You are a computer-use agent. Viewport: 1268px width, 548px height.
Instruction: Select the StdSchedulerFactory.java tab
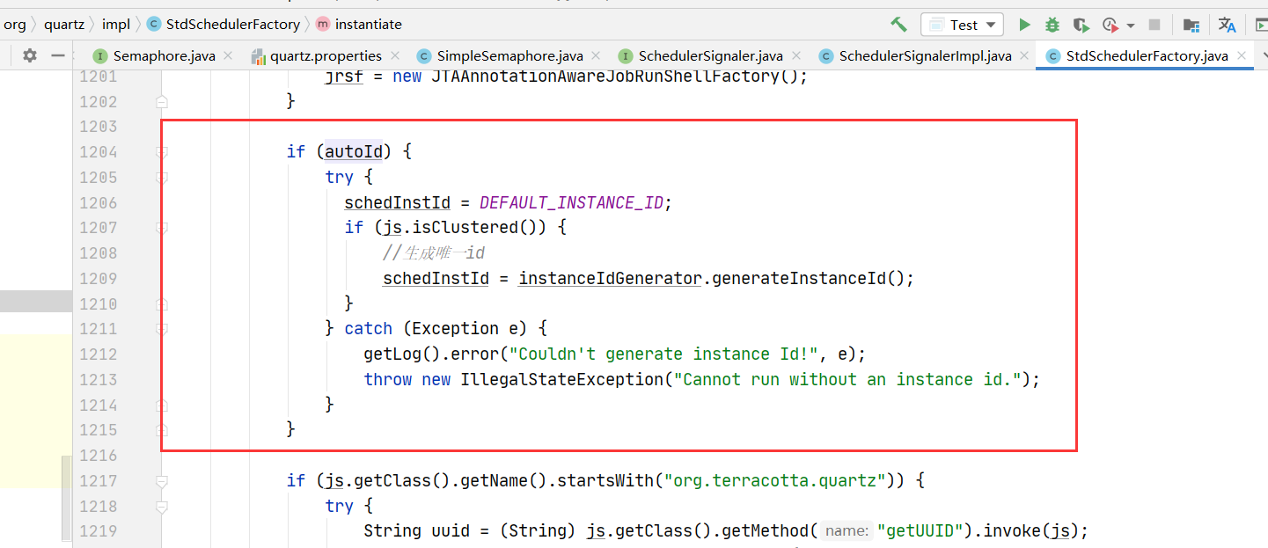point(1147,56)
